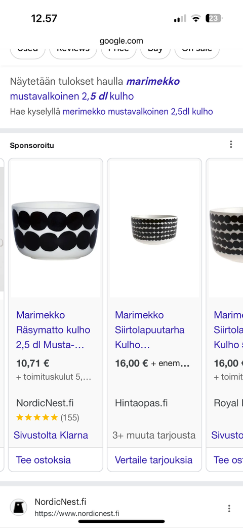This screenshot has width=243, height=528.
Task: Open the https://www.nordicnest.fi result URL
Action: (77, 513)
